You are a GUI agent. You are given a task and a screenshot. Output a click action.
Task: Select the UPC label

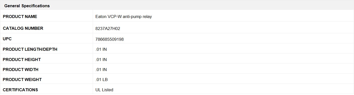pos(7,39)
